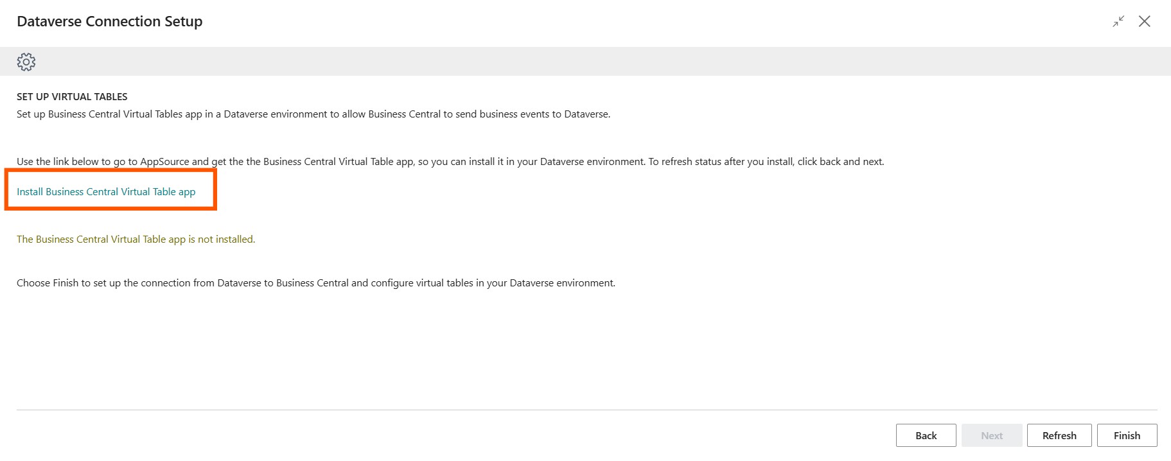Screen dimensions: 1171x461
Task: Click Finish to complete the setup
Action: 1127,435
